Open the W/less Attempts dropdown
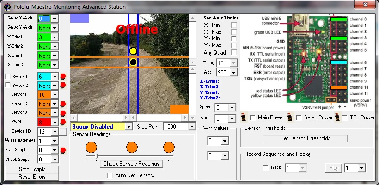The width and height of the screenshot is (379, 185). (x=55, y=141)
